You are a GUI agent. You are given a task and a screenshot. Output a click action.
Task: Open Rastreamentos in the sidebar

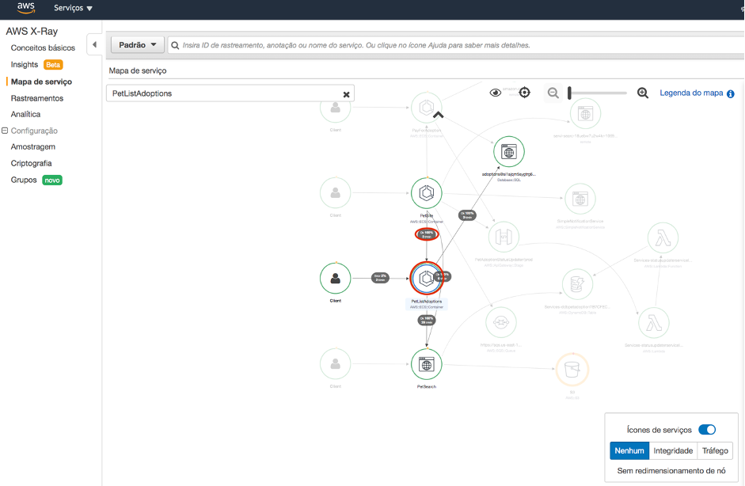[37, 98]
